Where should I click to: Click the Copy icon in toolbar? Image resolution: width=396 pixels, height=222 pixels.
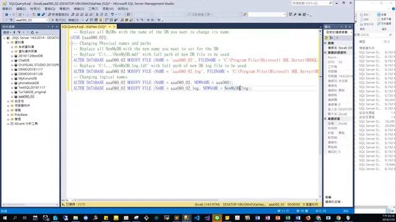[101, 15]
